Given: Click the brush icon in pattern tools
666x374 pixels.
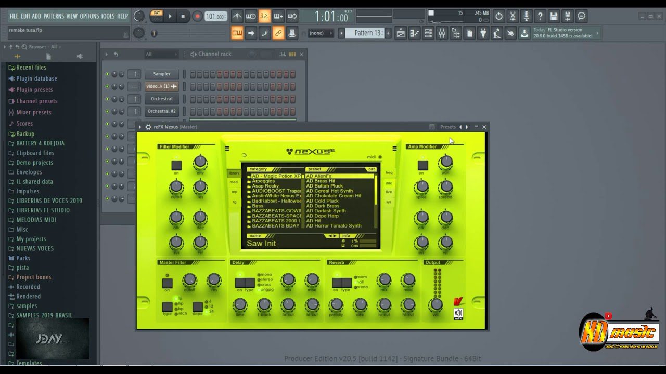Looking at the screenshot, I should click(x=265, y=34).
